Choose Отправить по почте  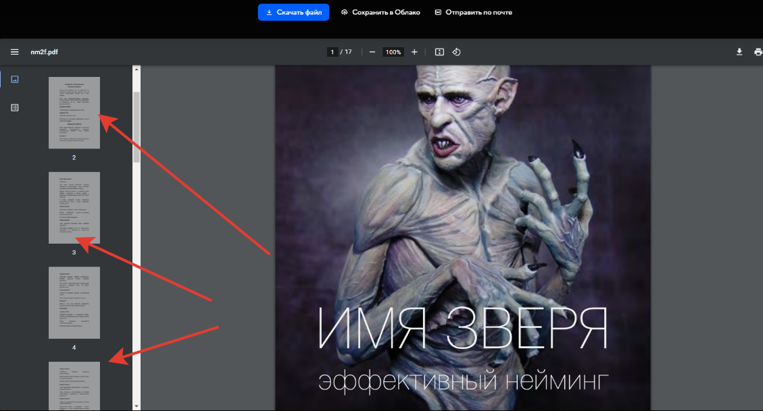(x=474, y=12)
